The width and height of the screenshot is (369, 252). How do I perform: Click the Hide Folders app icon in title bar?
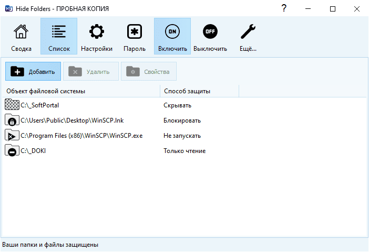point(9,9)
